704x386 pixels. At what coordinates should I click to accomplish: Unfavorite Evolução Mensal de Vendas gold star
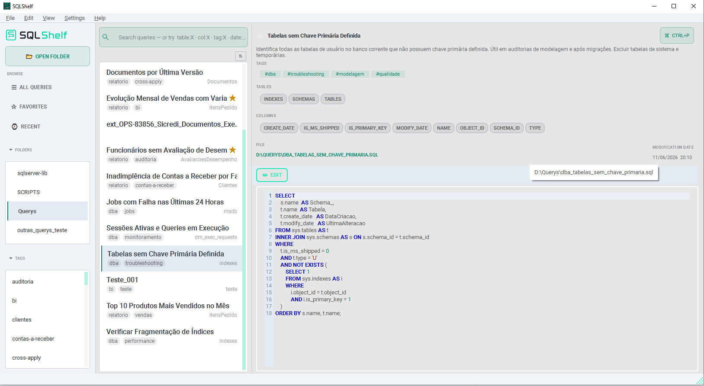coord(233,98)
